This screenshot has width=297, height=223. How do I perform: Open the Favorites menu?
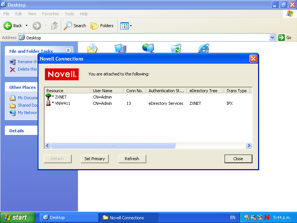[x=50, y=14]
